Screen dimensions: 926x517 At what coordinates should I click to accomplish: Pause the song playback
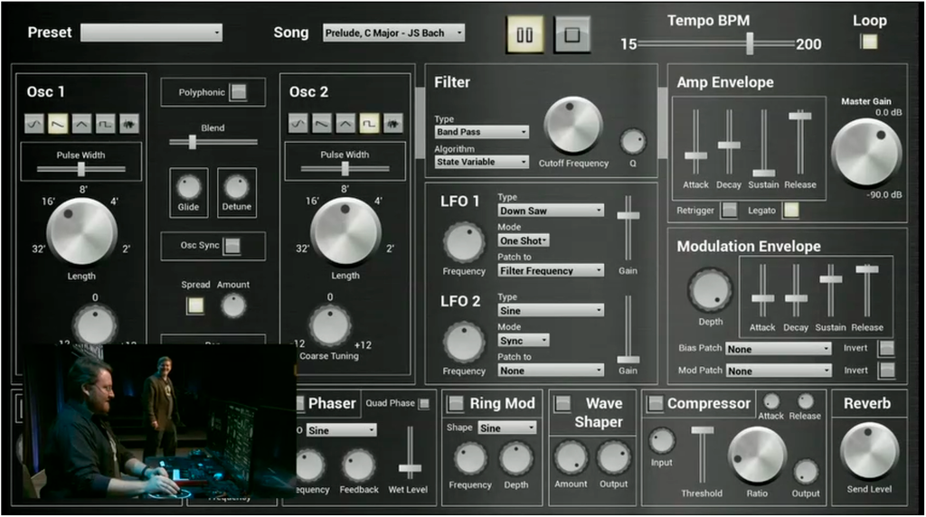524,35
